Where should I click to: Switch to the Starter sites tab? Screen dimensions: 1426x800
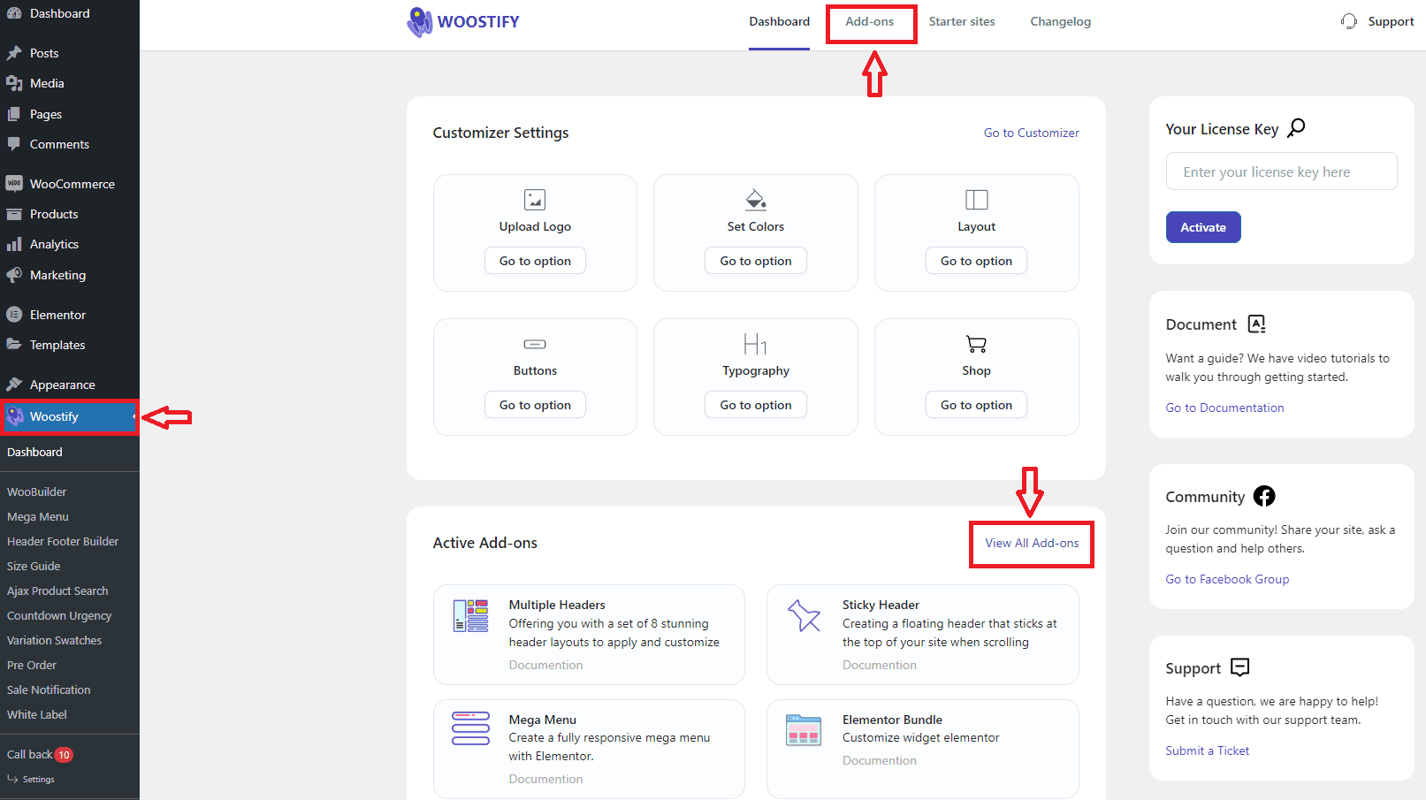coord(962,20)
